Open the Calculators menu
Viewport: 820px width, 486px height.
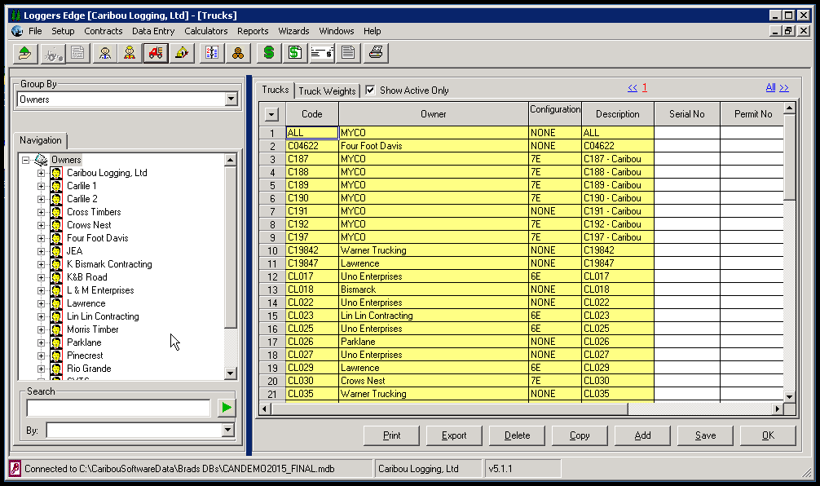pyautogui.click(x=206, y=31)
